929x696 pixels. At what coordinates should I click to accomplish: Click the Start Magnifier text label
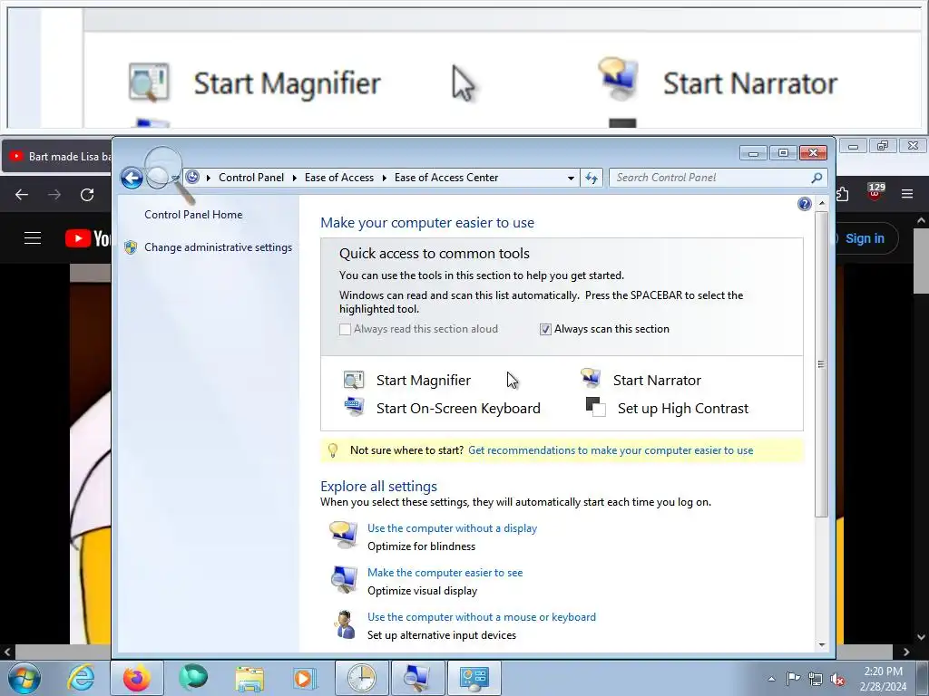[424, 380]
